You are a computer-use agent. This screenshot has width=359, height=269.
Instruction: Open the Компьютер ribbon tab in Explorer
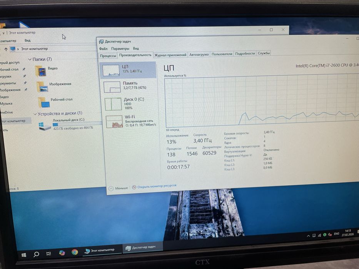8,41
